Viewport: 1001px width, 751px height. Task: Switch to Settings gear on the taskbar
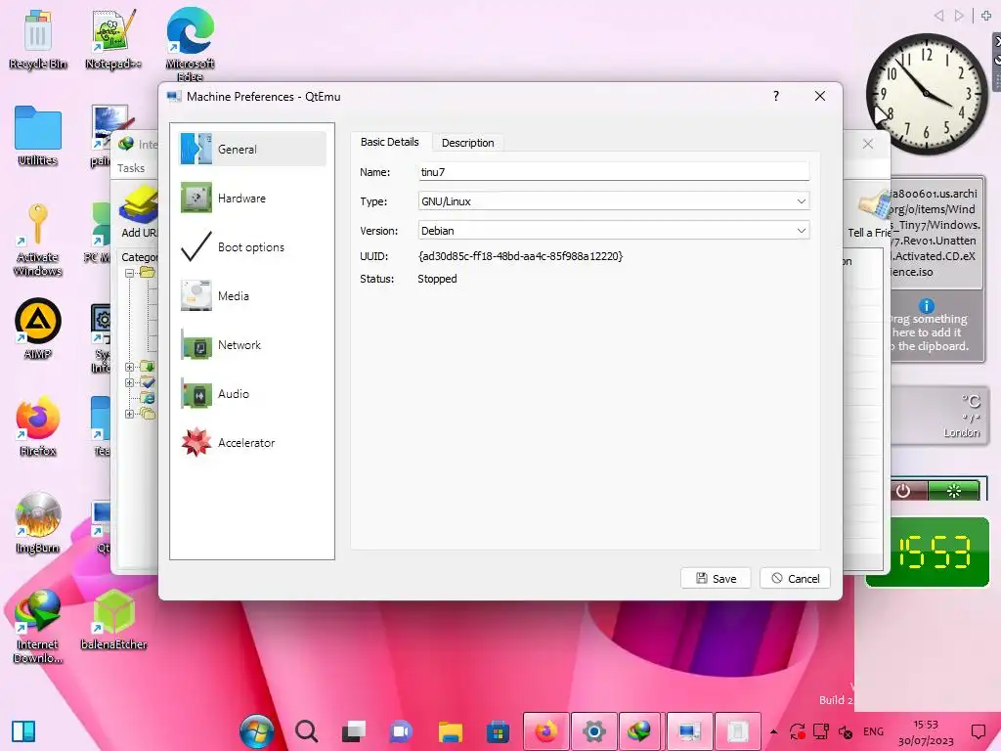pyautogui.click(x=593, y=731)
